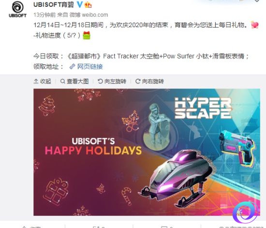Click the membership crown badge icon
266x228 pixels.
(88, 5)
